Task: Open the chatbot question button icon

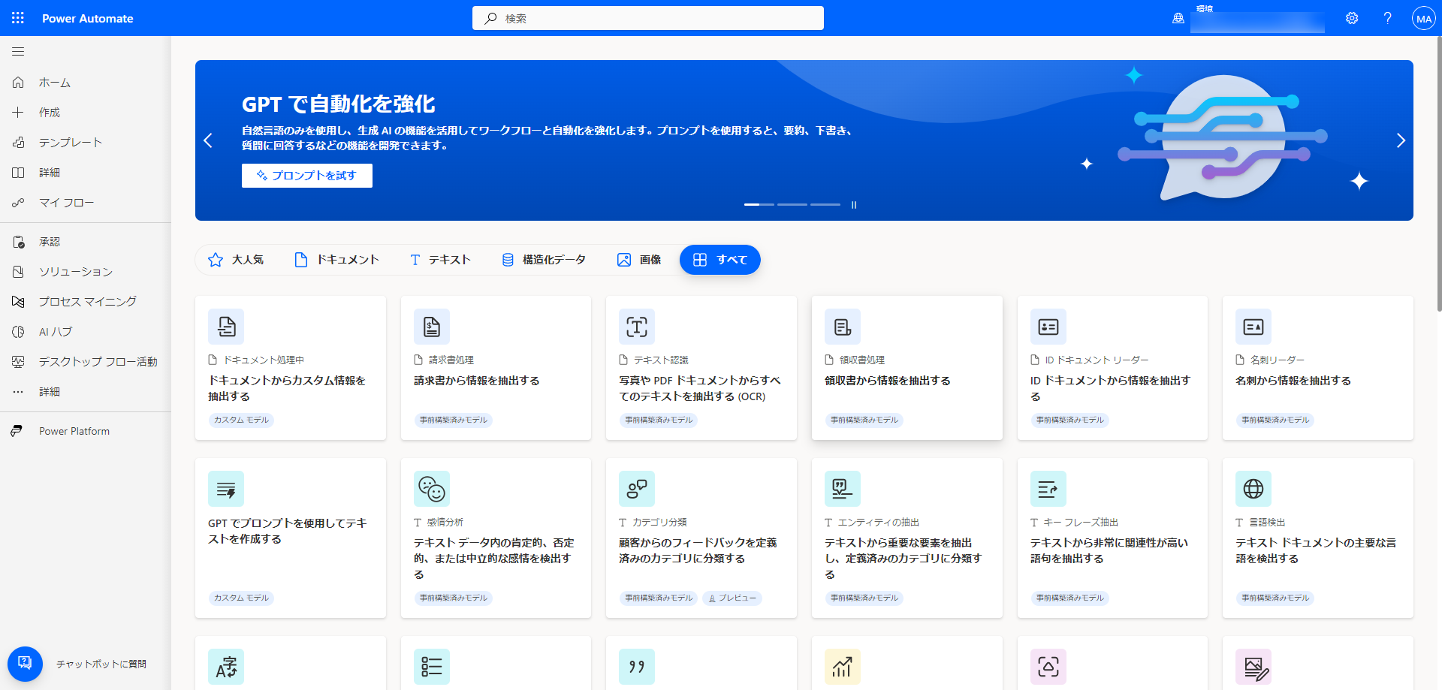Action: click(25, 664)
